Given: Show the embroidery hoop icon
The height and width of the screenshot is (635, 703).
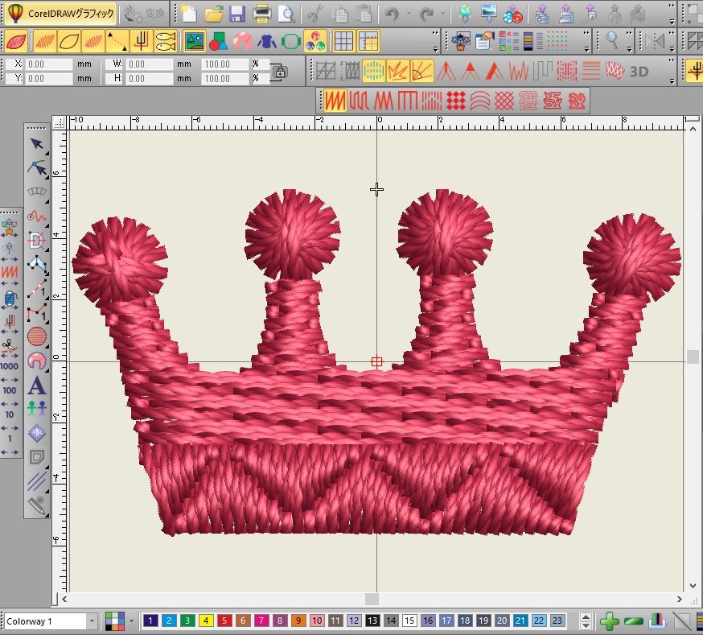Looking at the screenshot, I should pos(291,41).
